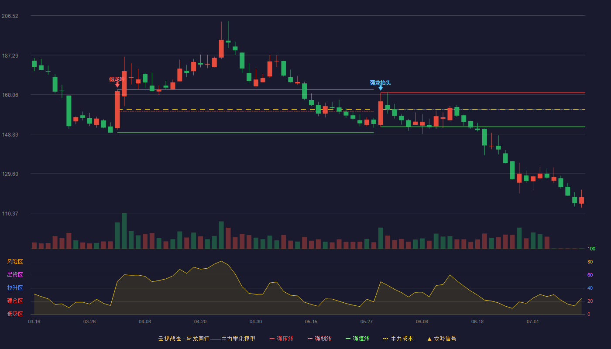This screenshot has height=349, width=611.
Task: Click the 05-27 date axis label
Action: (367, 322)
